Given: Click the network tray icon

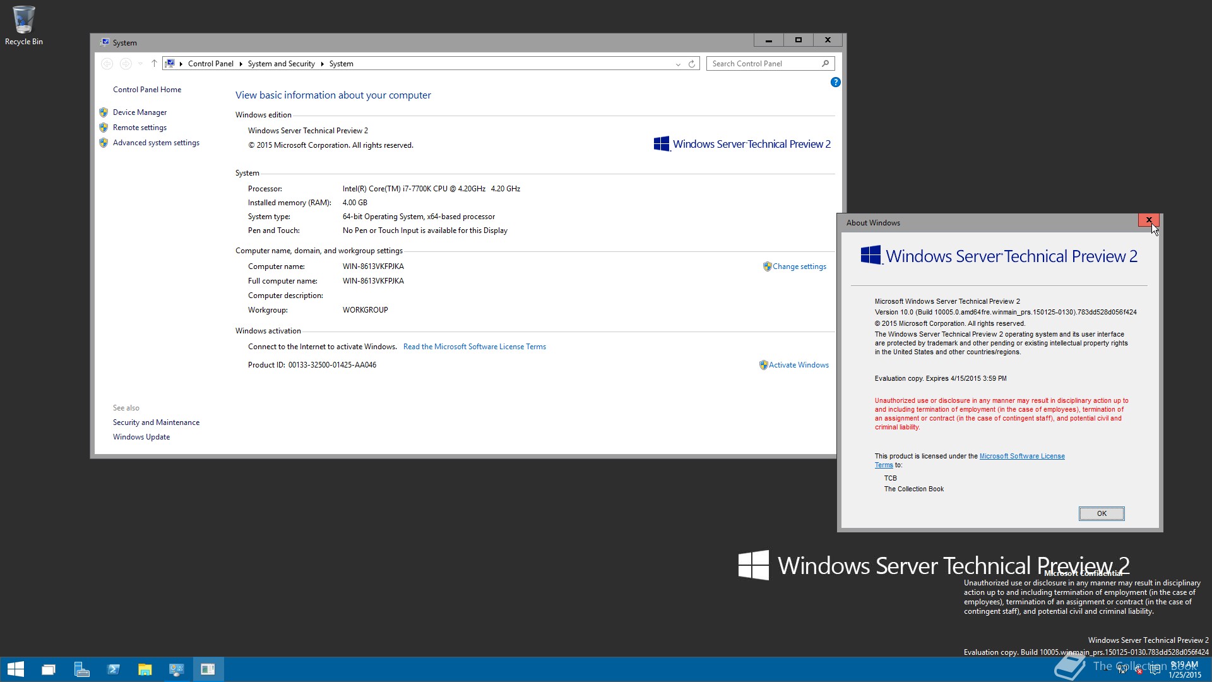Looking at the screenshot, I should [x=1122, y=670].
